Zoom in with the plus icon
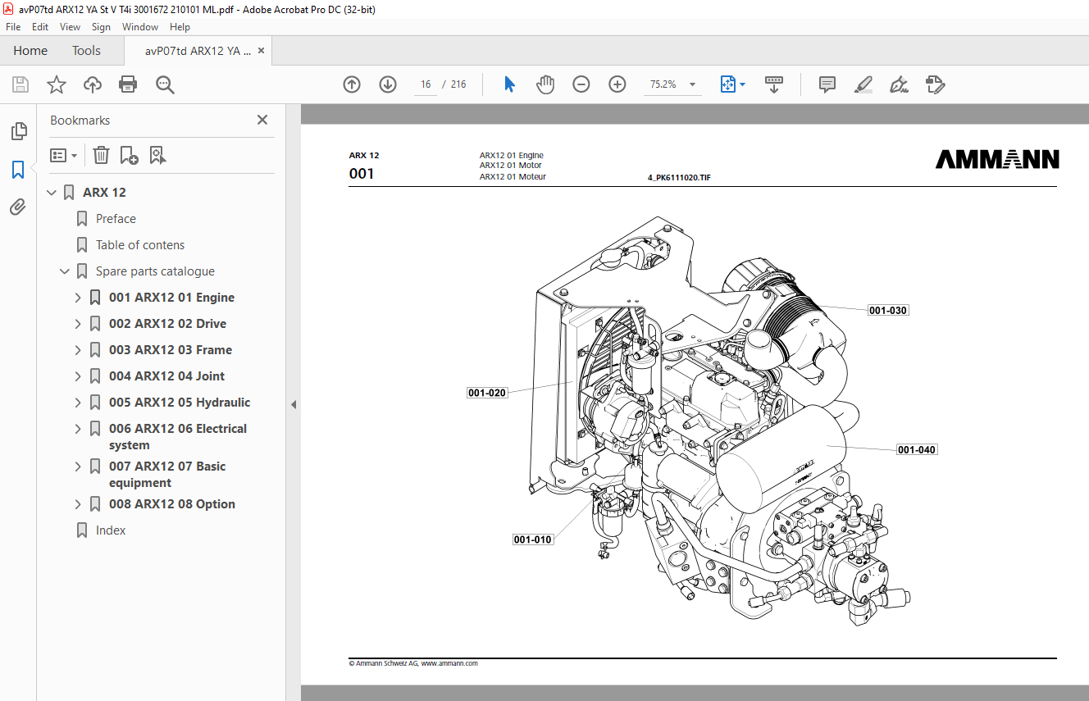Image resolution: width=1089 pixels, height=701 pixels. tap(617, 84)
